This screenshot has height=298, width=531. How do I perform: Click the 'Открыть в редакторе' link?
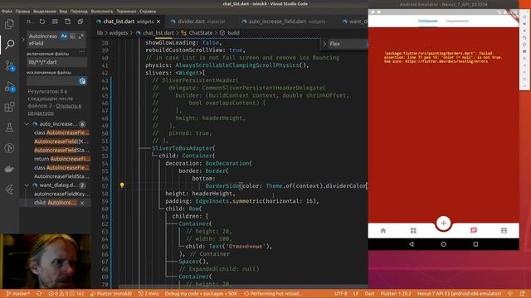(54, 109)
